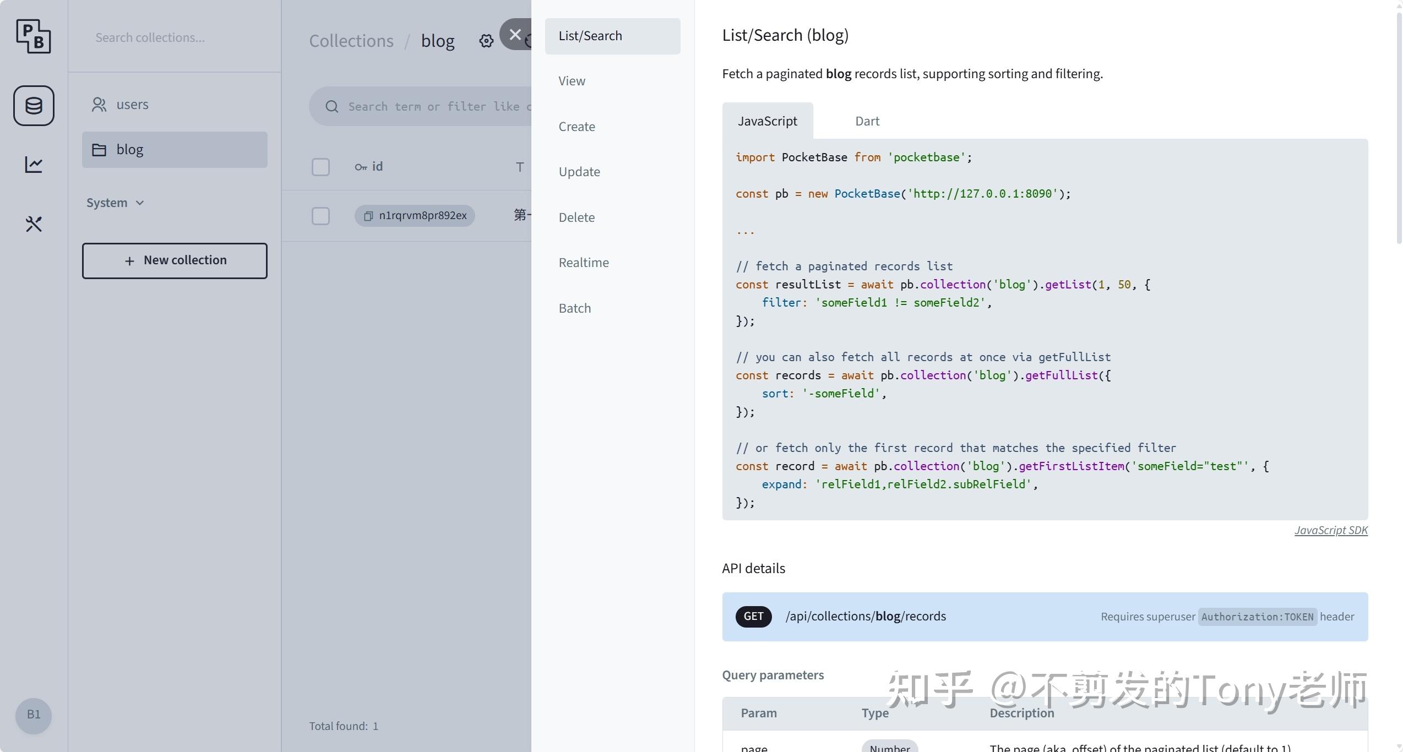Open the Create API documentation
This screenshot has width=1403, height=752.
577,126
